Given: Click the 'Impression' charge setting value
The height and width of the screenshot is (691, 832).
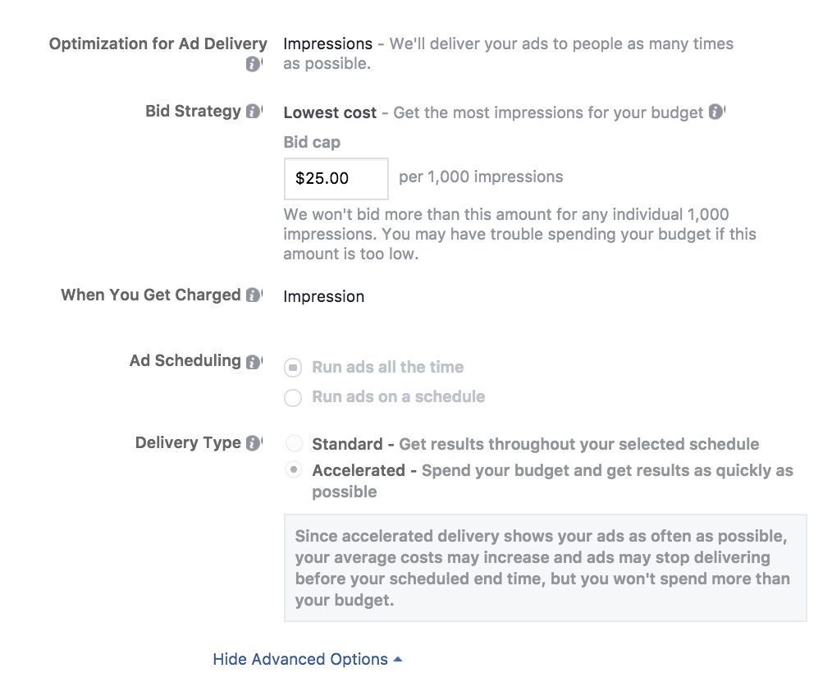Looking at the screenshot, I should coord(323,297).
